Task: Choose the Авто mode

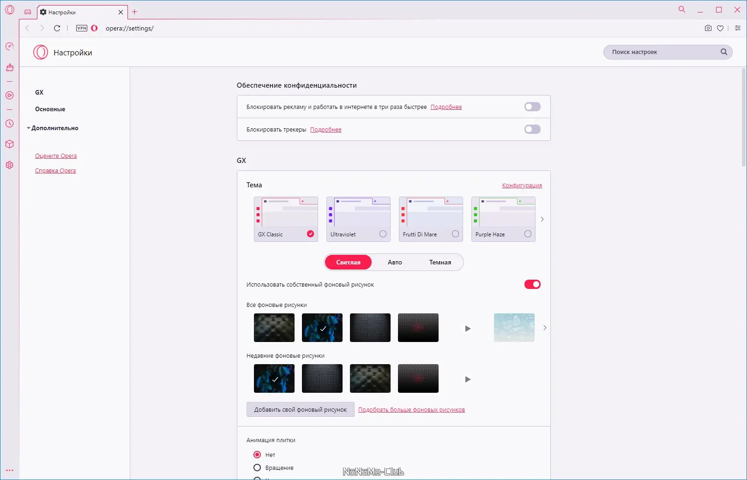Action: click(x=395, y=262)
